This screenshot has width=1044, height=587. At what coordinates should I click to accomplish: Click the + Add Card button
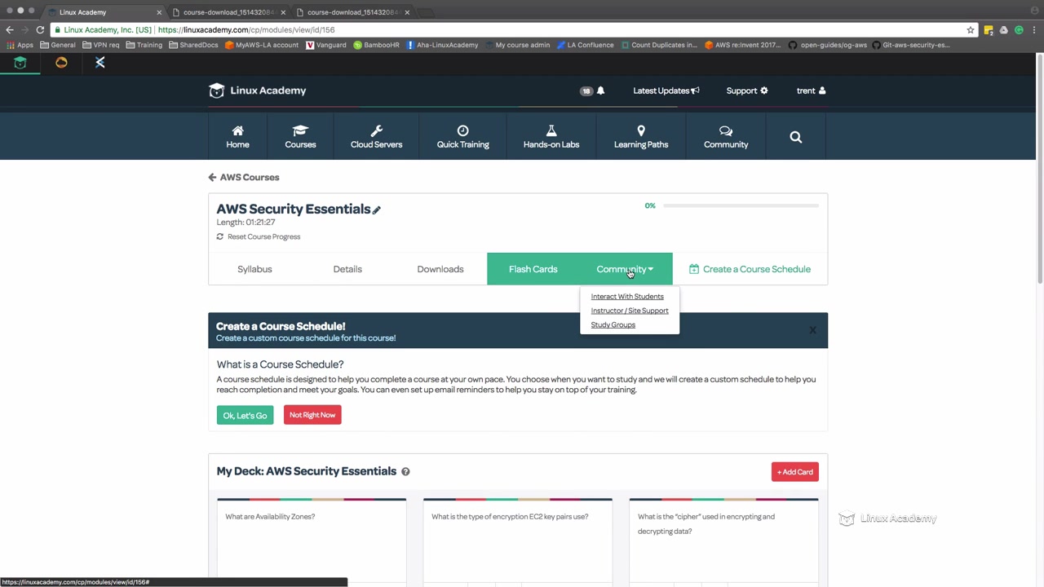pos(795,472)
